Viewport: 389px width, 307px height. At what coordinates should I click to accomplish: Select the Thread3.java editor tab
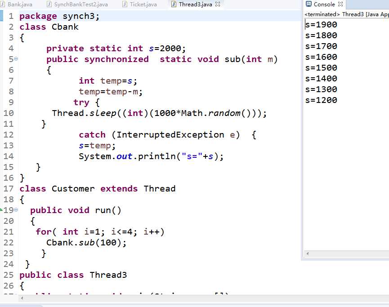[195, 4]
